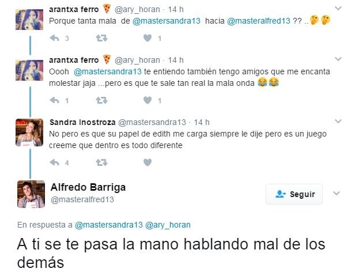The image size is (355, 276).
Task: Open Sandra Inostroza's avatar thumbnail
Action: (x=29, y=133)
